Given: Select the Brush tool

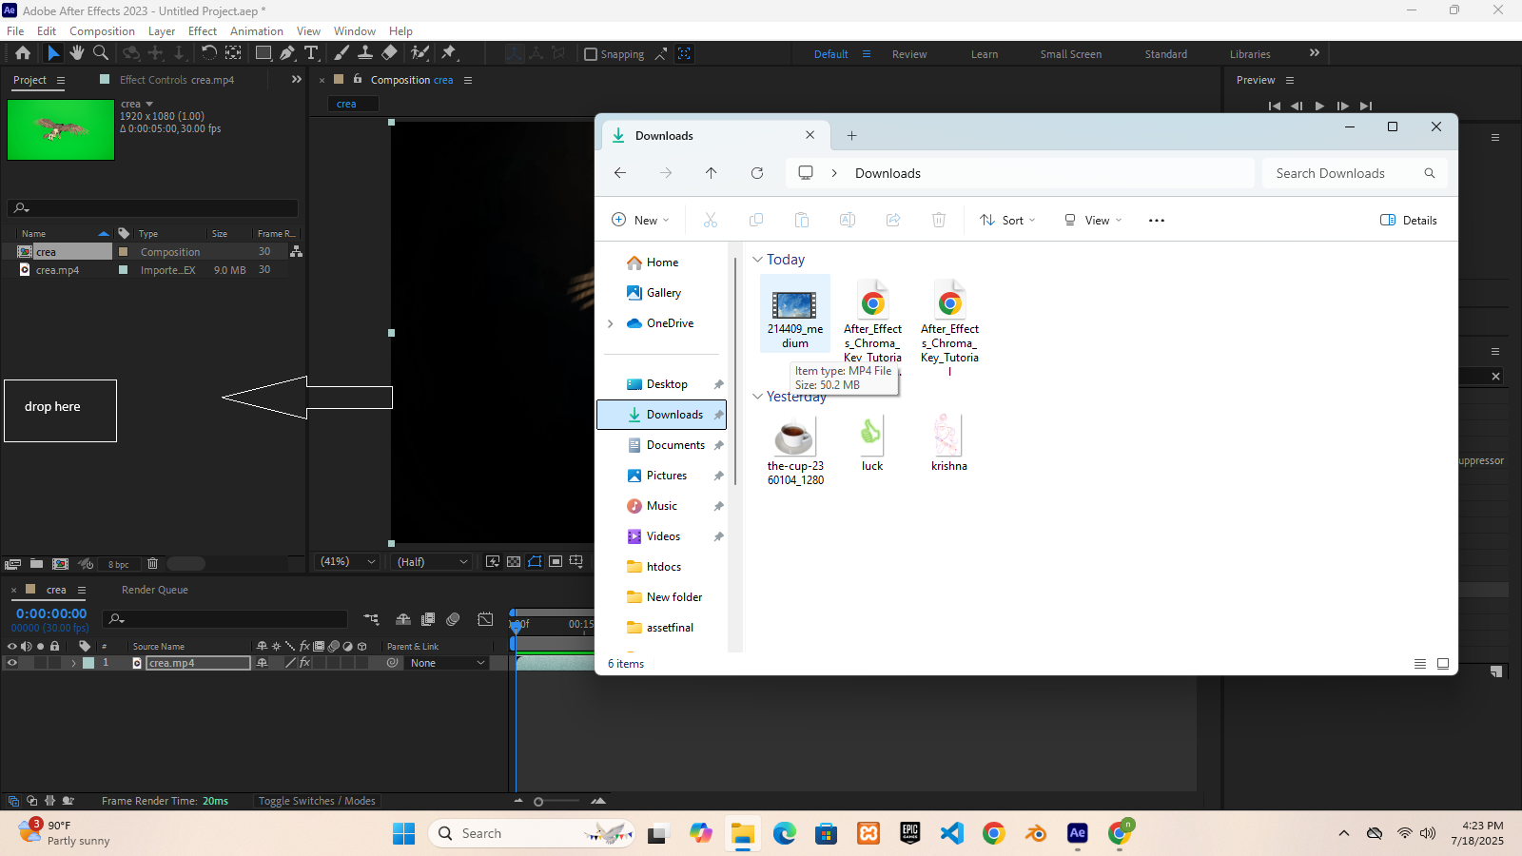Looking at the screenshot, I should click(x=341, y=53).
